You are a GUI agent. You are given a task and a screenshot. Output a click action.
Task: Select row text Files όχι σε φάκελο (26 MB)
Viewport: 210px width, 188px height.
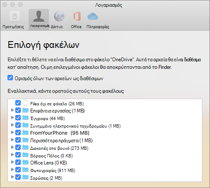(57, 104)
